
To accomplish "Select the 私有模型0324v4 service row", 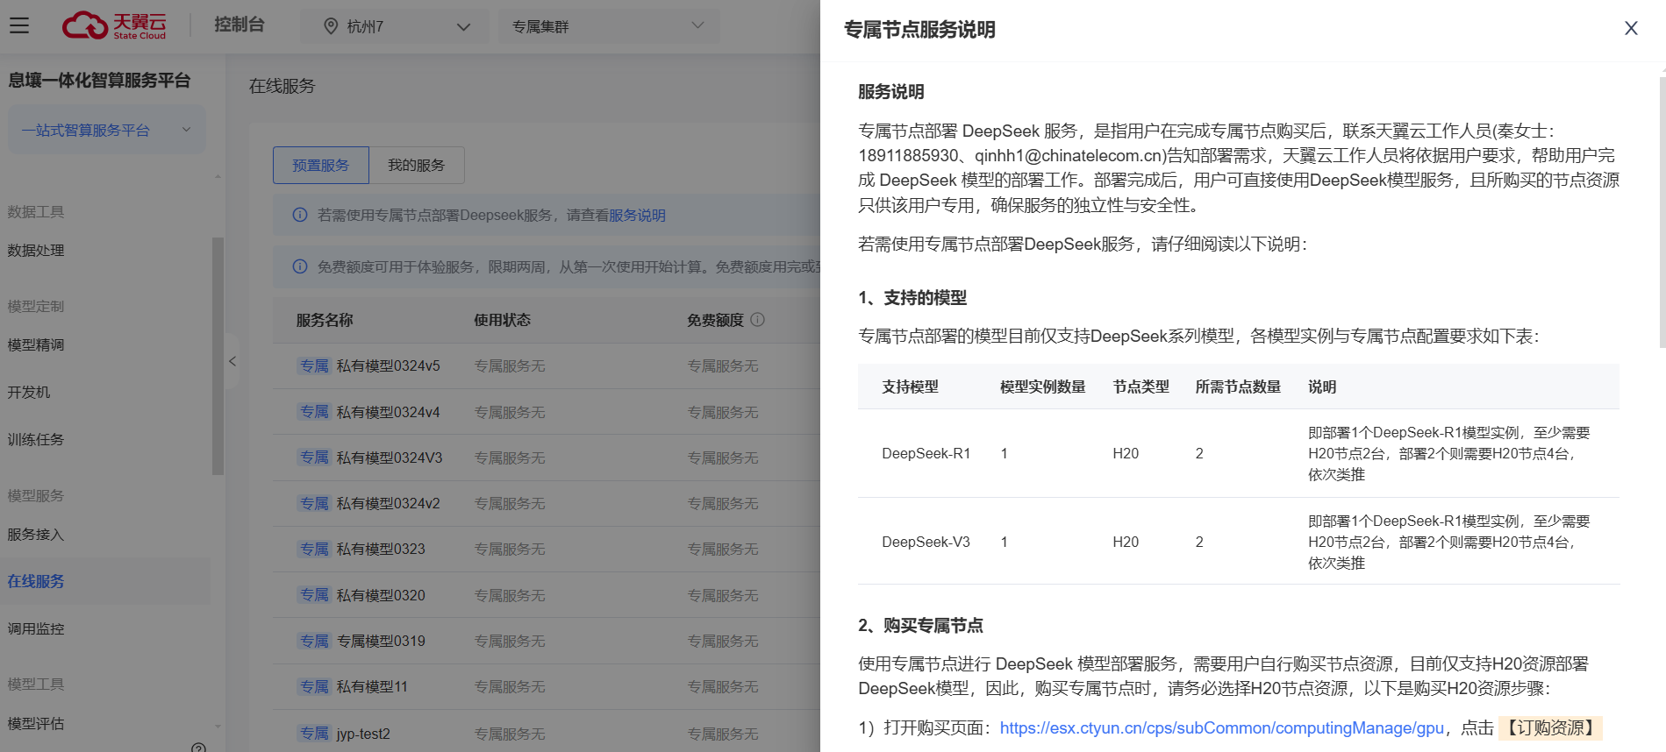I will pyautogui.click(x=547, y=412).
